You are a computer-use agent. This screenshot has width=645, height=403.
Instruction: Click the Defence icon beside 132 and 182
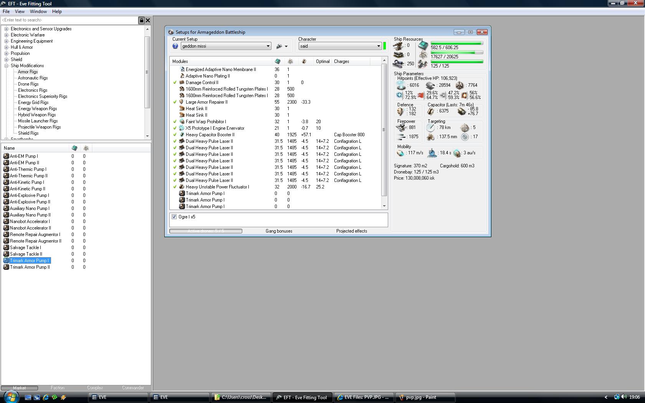click(401, 111)
